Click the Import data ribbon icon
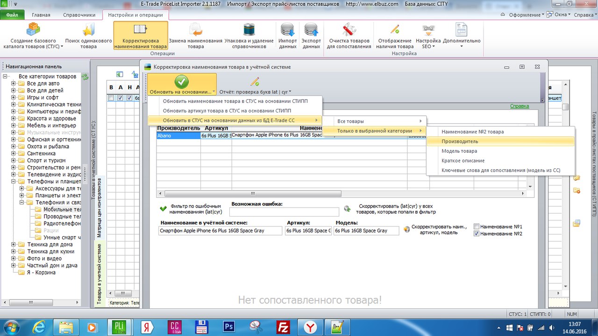Image resolution: width=598 pixels, height=336 pixels. point(288,36)
